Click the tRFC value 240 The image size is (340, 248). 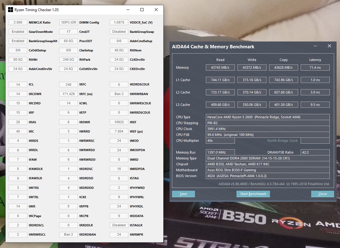tap(68, 85)
